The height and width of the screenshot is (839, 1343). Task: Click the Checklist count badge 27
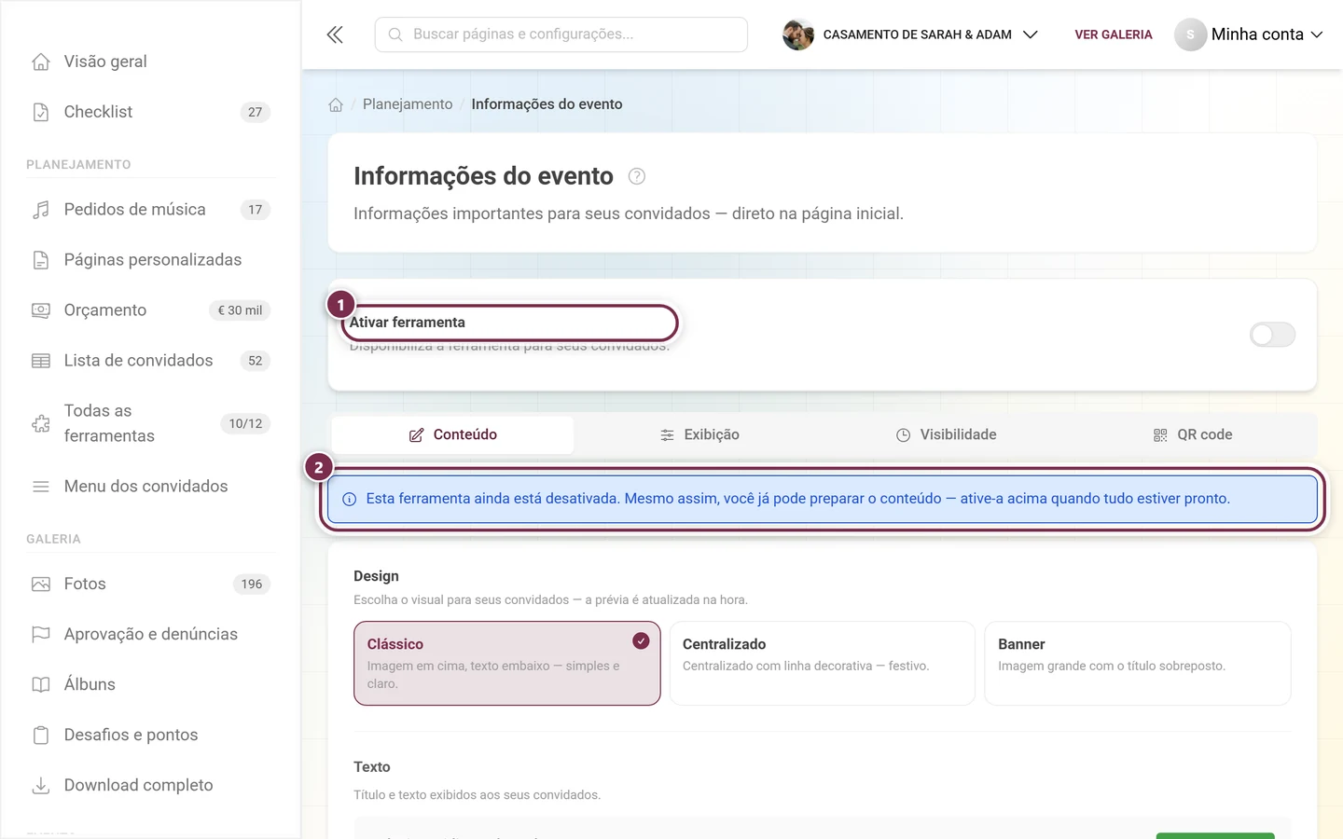(256, 112)
